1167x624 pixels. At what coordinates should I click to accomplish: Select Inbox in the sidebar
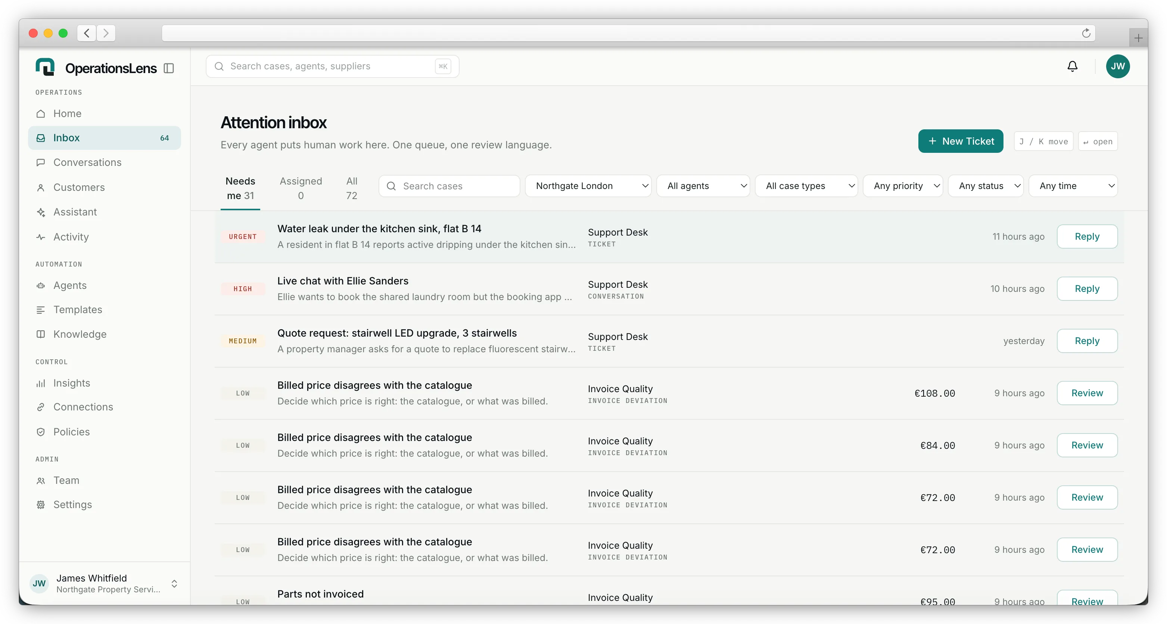[104, 138]
